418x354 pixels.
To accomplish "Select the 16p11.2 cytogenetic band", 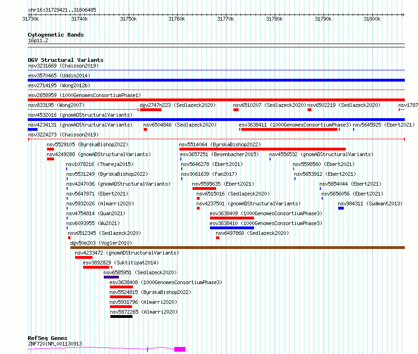I will (216, 45).
